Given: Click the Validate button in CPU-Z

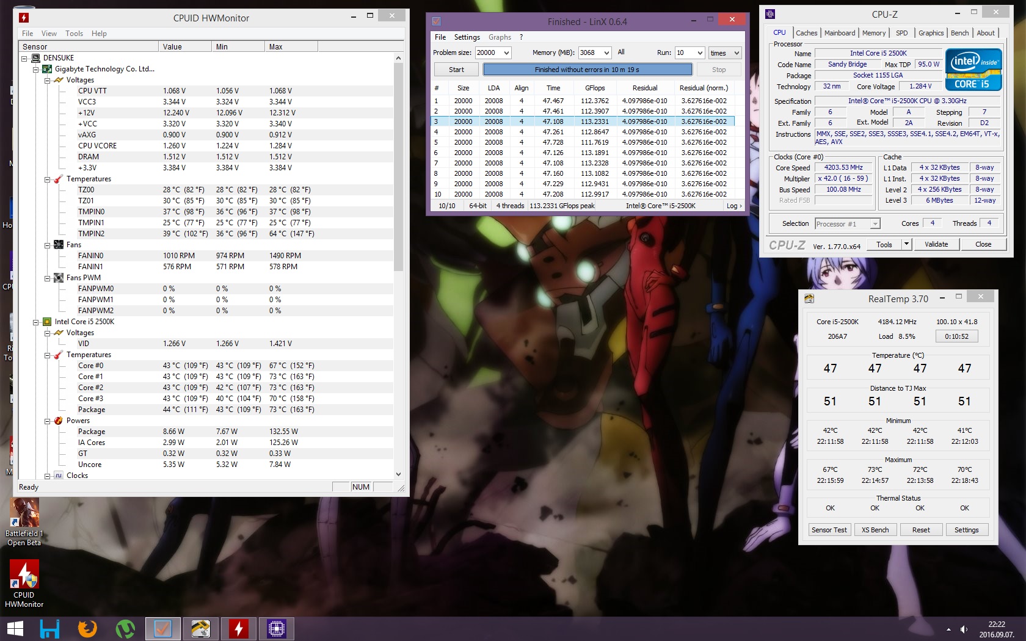Looking at the screenshot, I should (936, 244).
